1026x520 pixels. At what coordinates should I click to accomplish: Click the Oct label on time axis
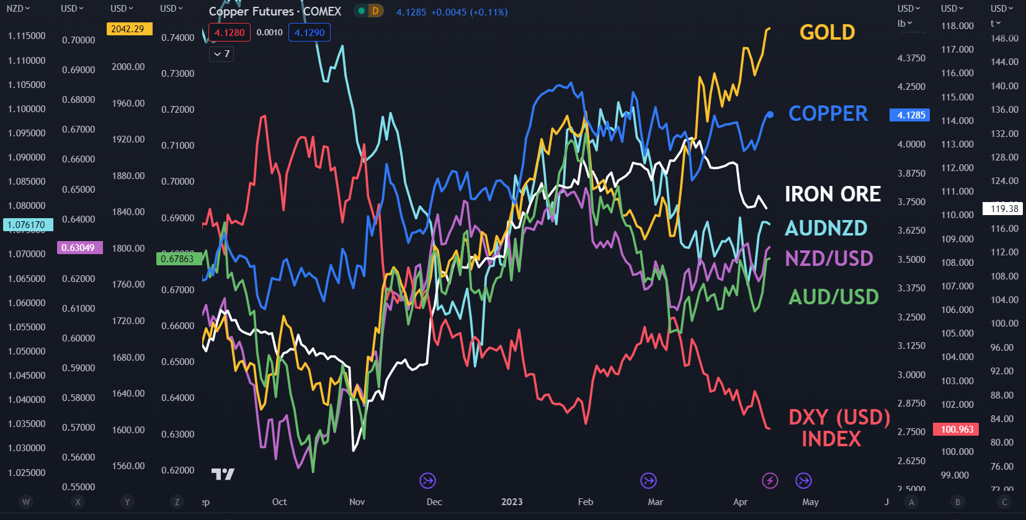click(280, 502)
